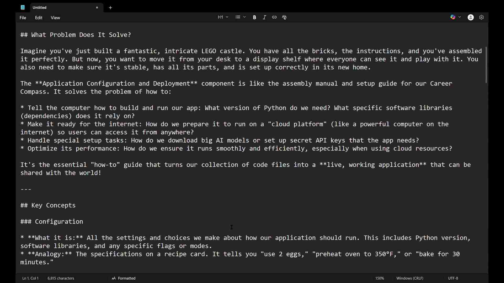The image size is (504, 283).
Task: Add a new tab
Action: (x=111, y=8)
